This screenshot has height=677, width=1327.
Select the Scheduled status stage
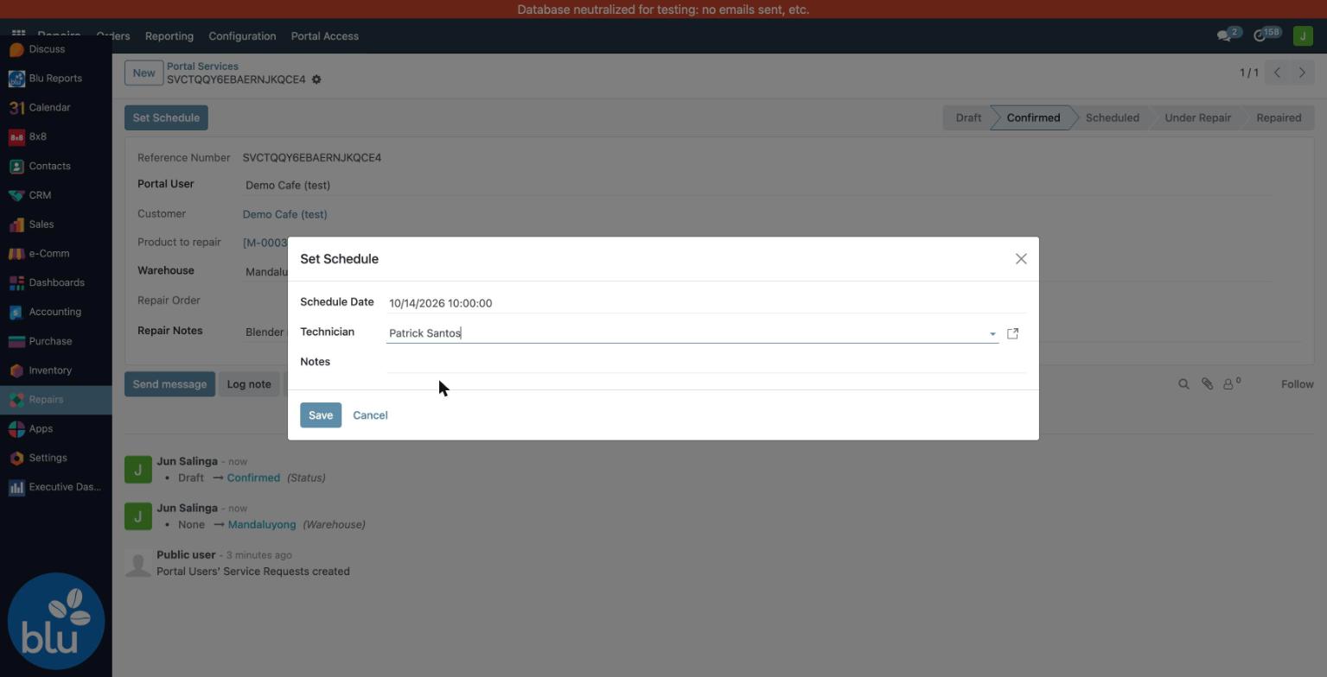click(1112, 118)
